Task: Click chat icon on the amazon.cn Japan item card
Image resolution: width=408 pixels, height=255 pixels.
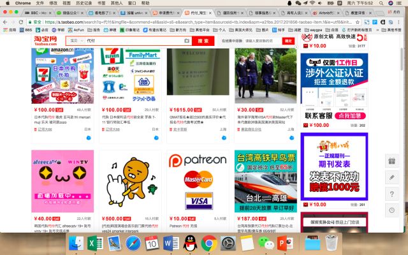Action: [89, 138]
